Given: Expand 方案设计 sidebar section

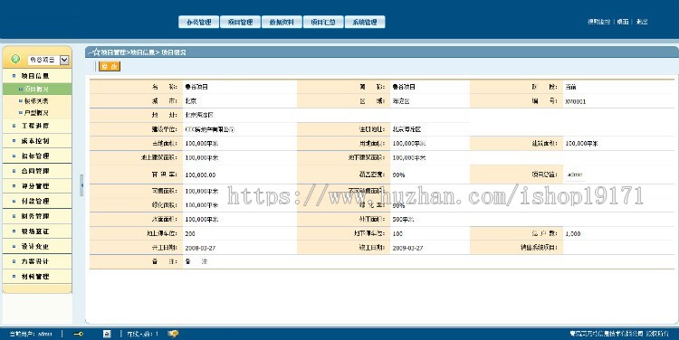Looking at the screenshot, I should point(35,261).
